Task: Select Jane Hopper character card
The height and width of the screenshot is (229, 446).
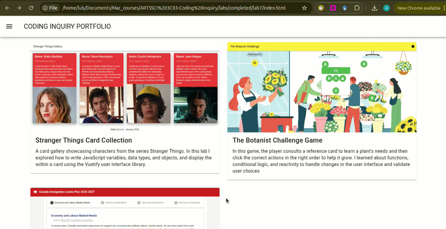Action: 196,88
